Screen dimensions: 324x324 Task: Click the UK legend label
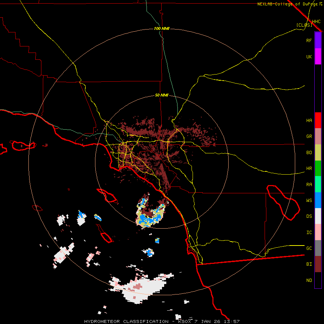(309, 57)
